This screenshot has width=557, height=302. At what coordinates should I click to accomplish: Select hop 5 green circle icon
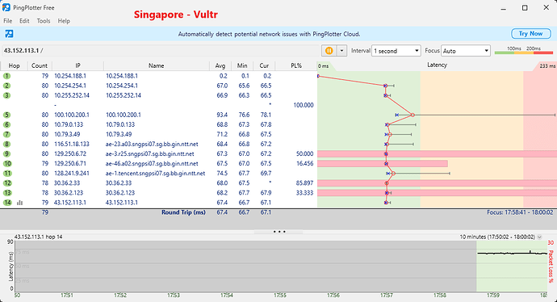6,115
